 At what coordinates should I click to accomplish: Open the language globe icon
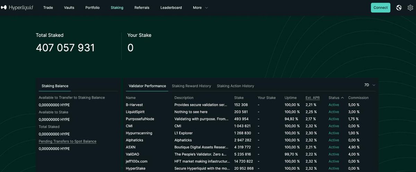399,8
